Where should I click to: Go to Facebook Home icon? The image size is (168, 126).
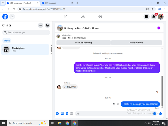point(66,17)
